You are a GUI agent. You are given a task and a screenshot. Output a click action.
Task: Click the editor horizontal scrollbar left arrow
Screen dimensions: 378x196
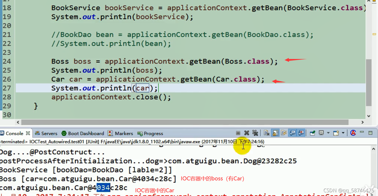click(18, 122)
